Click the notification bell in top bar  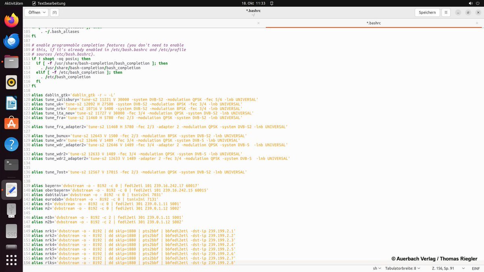click(x=272, y=3)
